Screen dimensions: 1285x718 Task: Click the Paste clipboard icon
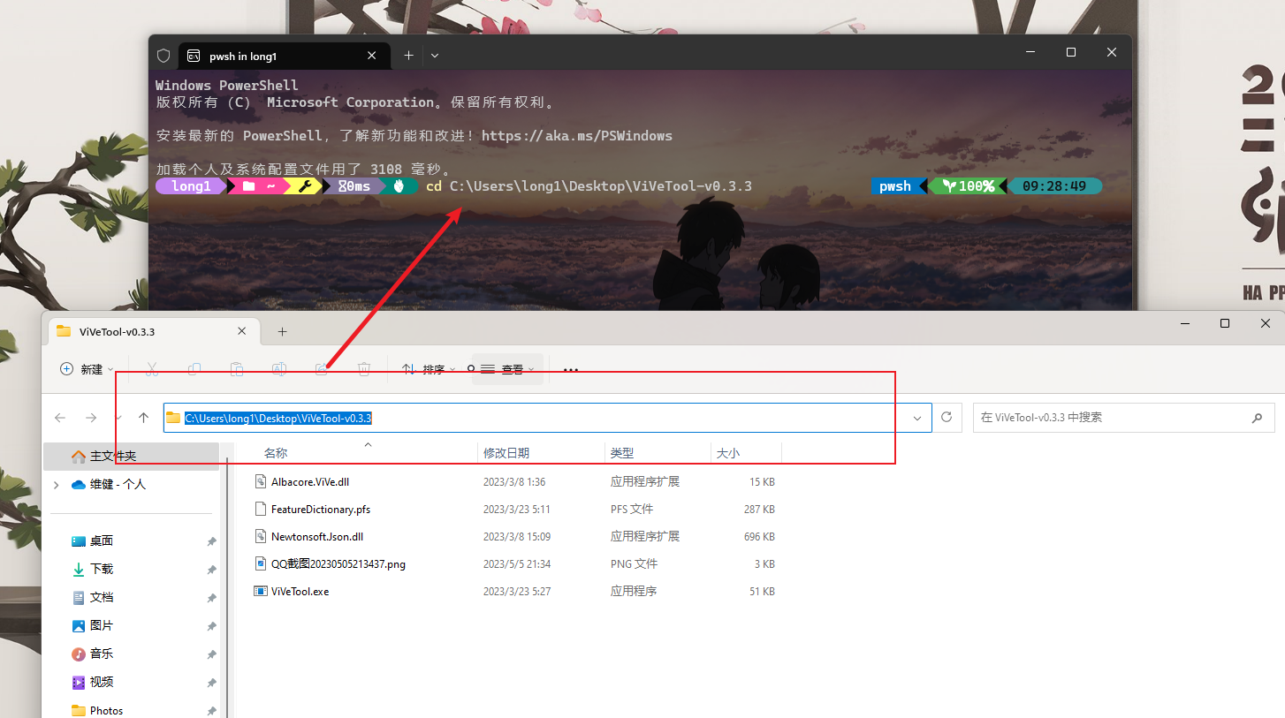click(x=237, y=369)
